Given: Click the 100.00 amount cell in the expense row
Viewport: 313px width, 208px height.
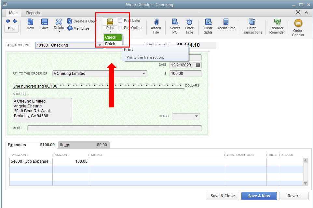Looking at the screenshot, I should (71, 161).
